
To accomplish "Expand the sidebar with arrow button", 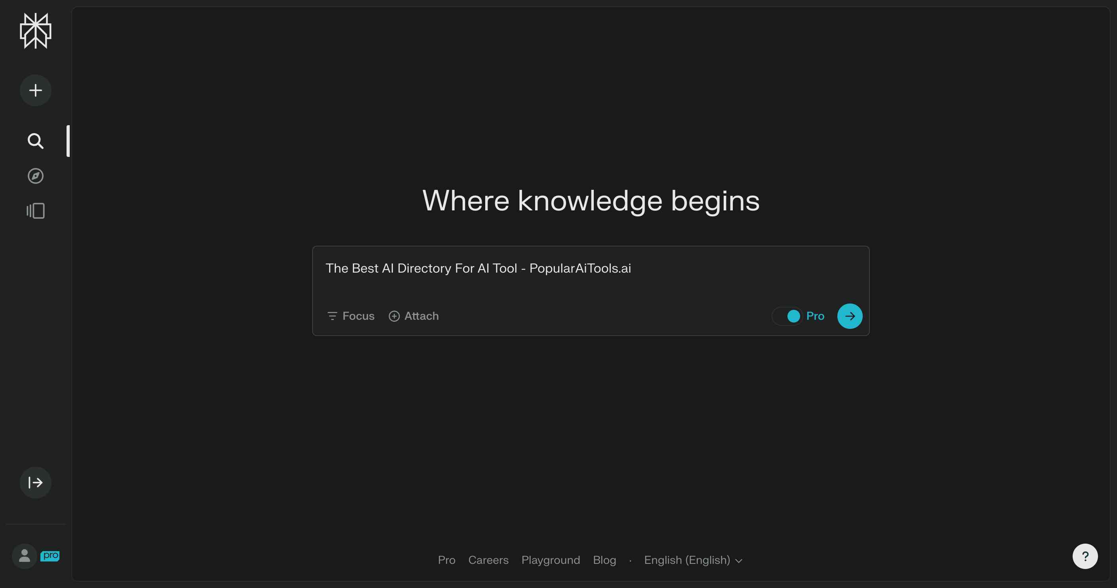I will (x=36, y=483).
